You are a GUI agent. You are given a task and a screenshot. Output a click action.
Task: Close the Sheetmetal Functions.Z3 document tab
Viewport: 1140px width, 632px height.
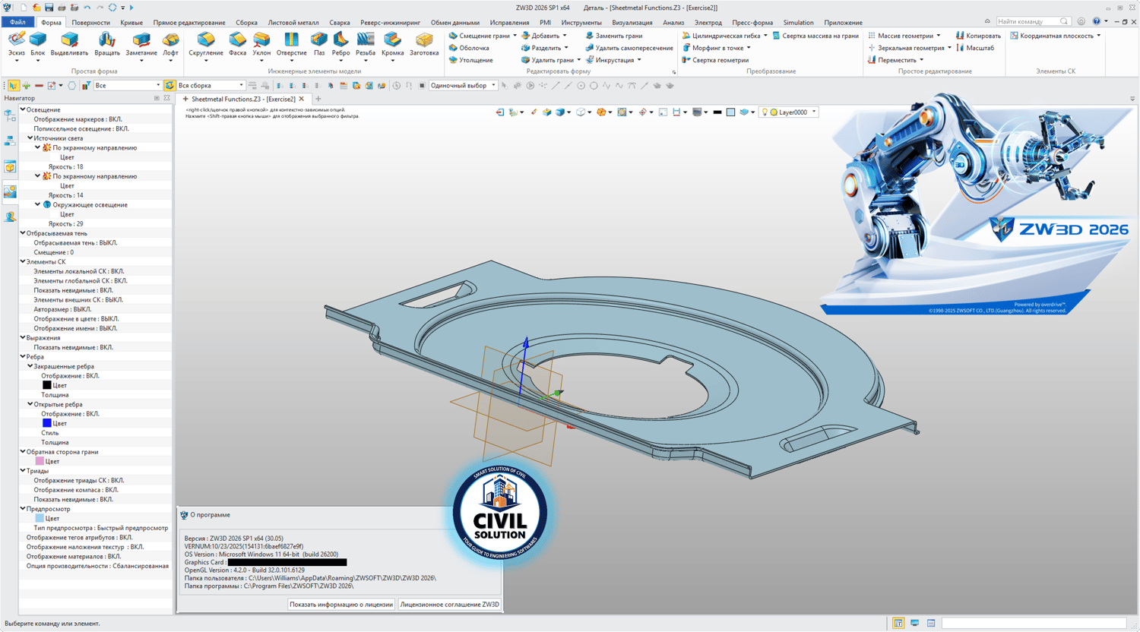pos(302,99)
